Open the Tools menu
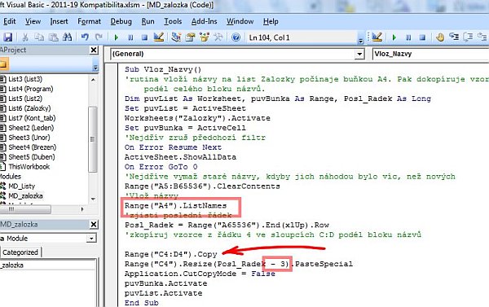 (173, 21)
